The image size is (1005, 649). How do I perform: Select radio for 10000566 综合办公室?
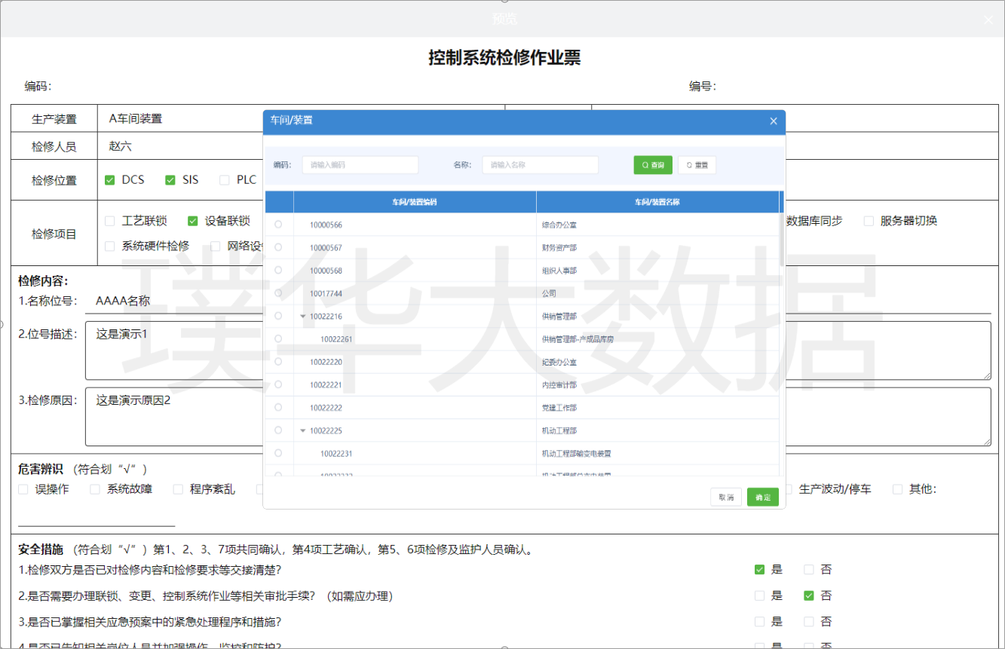(278, 225)
